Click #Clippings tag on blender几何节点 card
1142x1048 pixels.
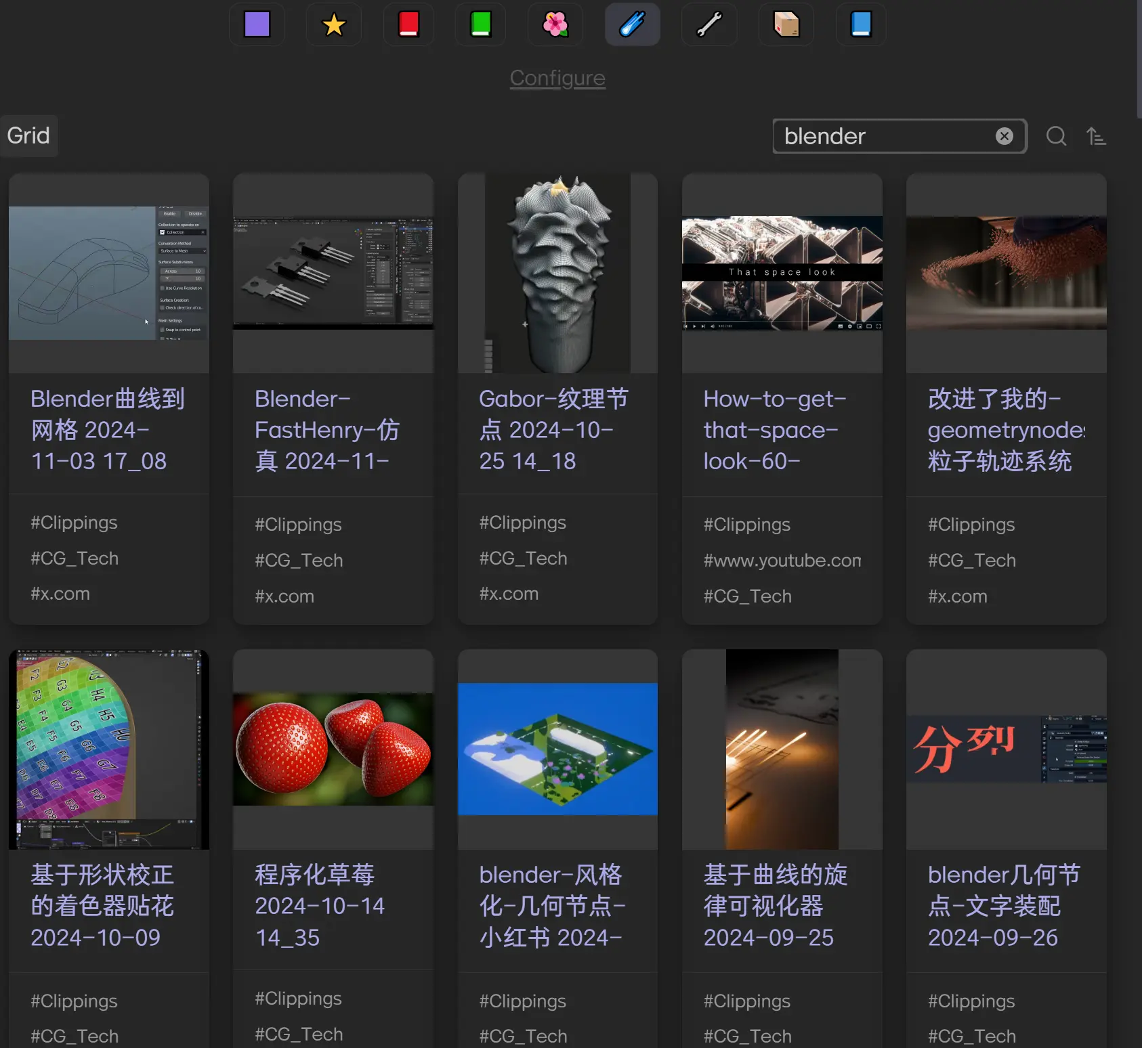click(971, 1001)
